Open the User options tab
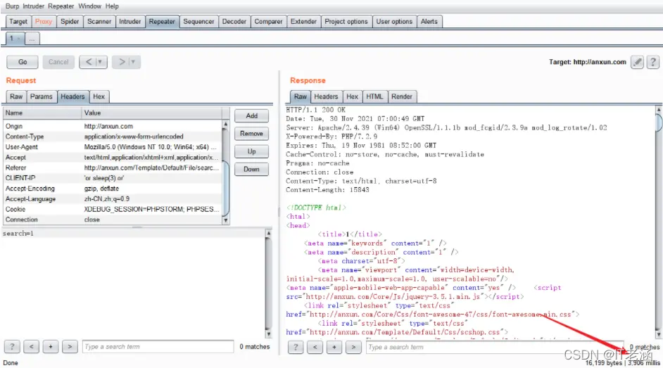This screenshot has width=663, height=368. 395,22
